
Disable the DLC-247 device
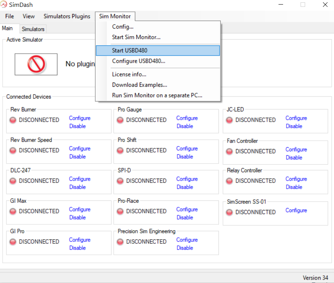tap(78, 187)
